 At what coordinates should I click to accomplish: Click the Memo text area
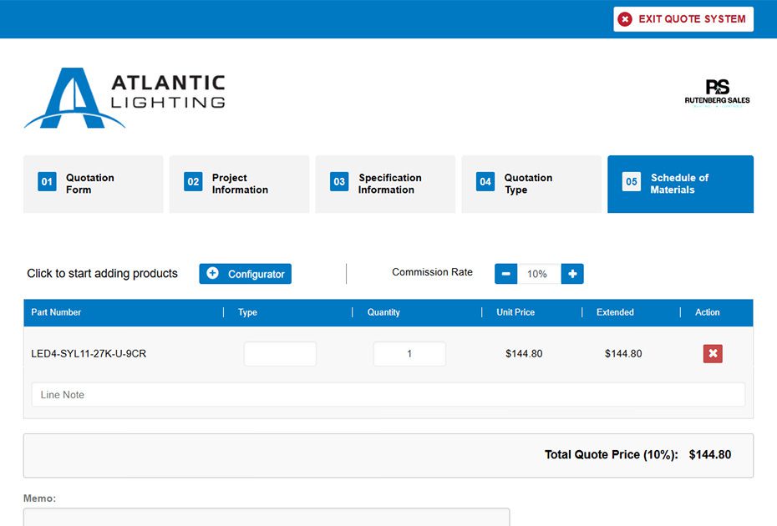(x=266, y=517)
